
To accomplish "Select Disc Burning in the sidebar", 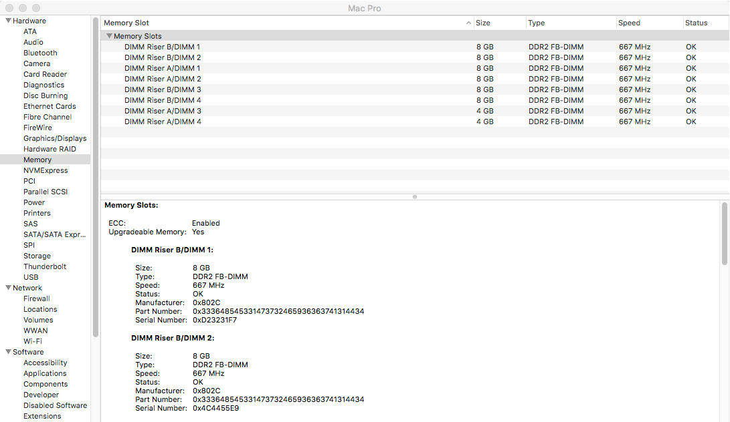I will click(45, 95).
